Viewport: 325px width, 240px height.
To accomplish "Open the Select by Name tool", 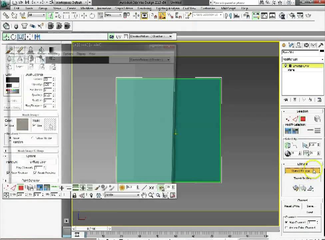I will [58, 16].
